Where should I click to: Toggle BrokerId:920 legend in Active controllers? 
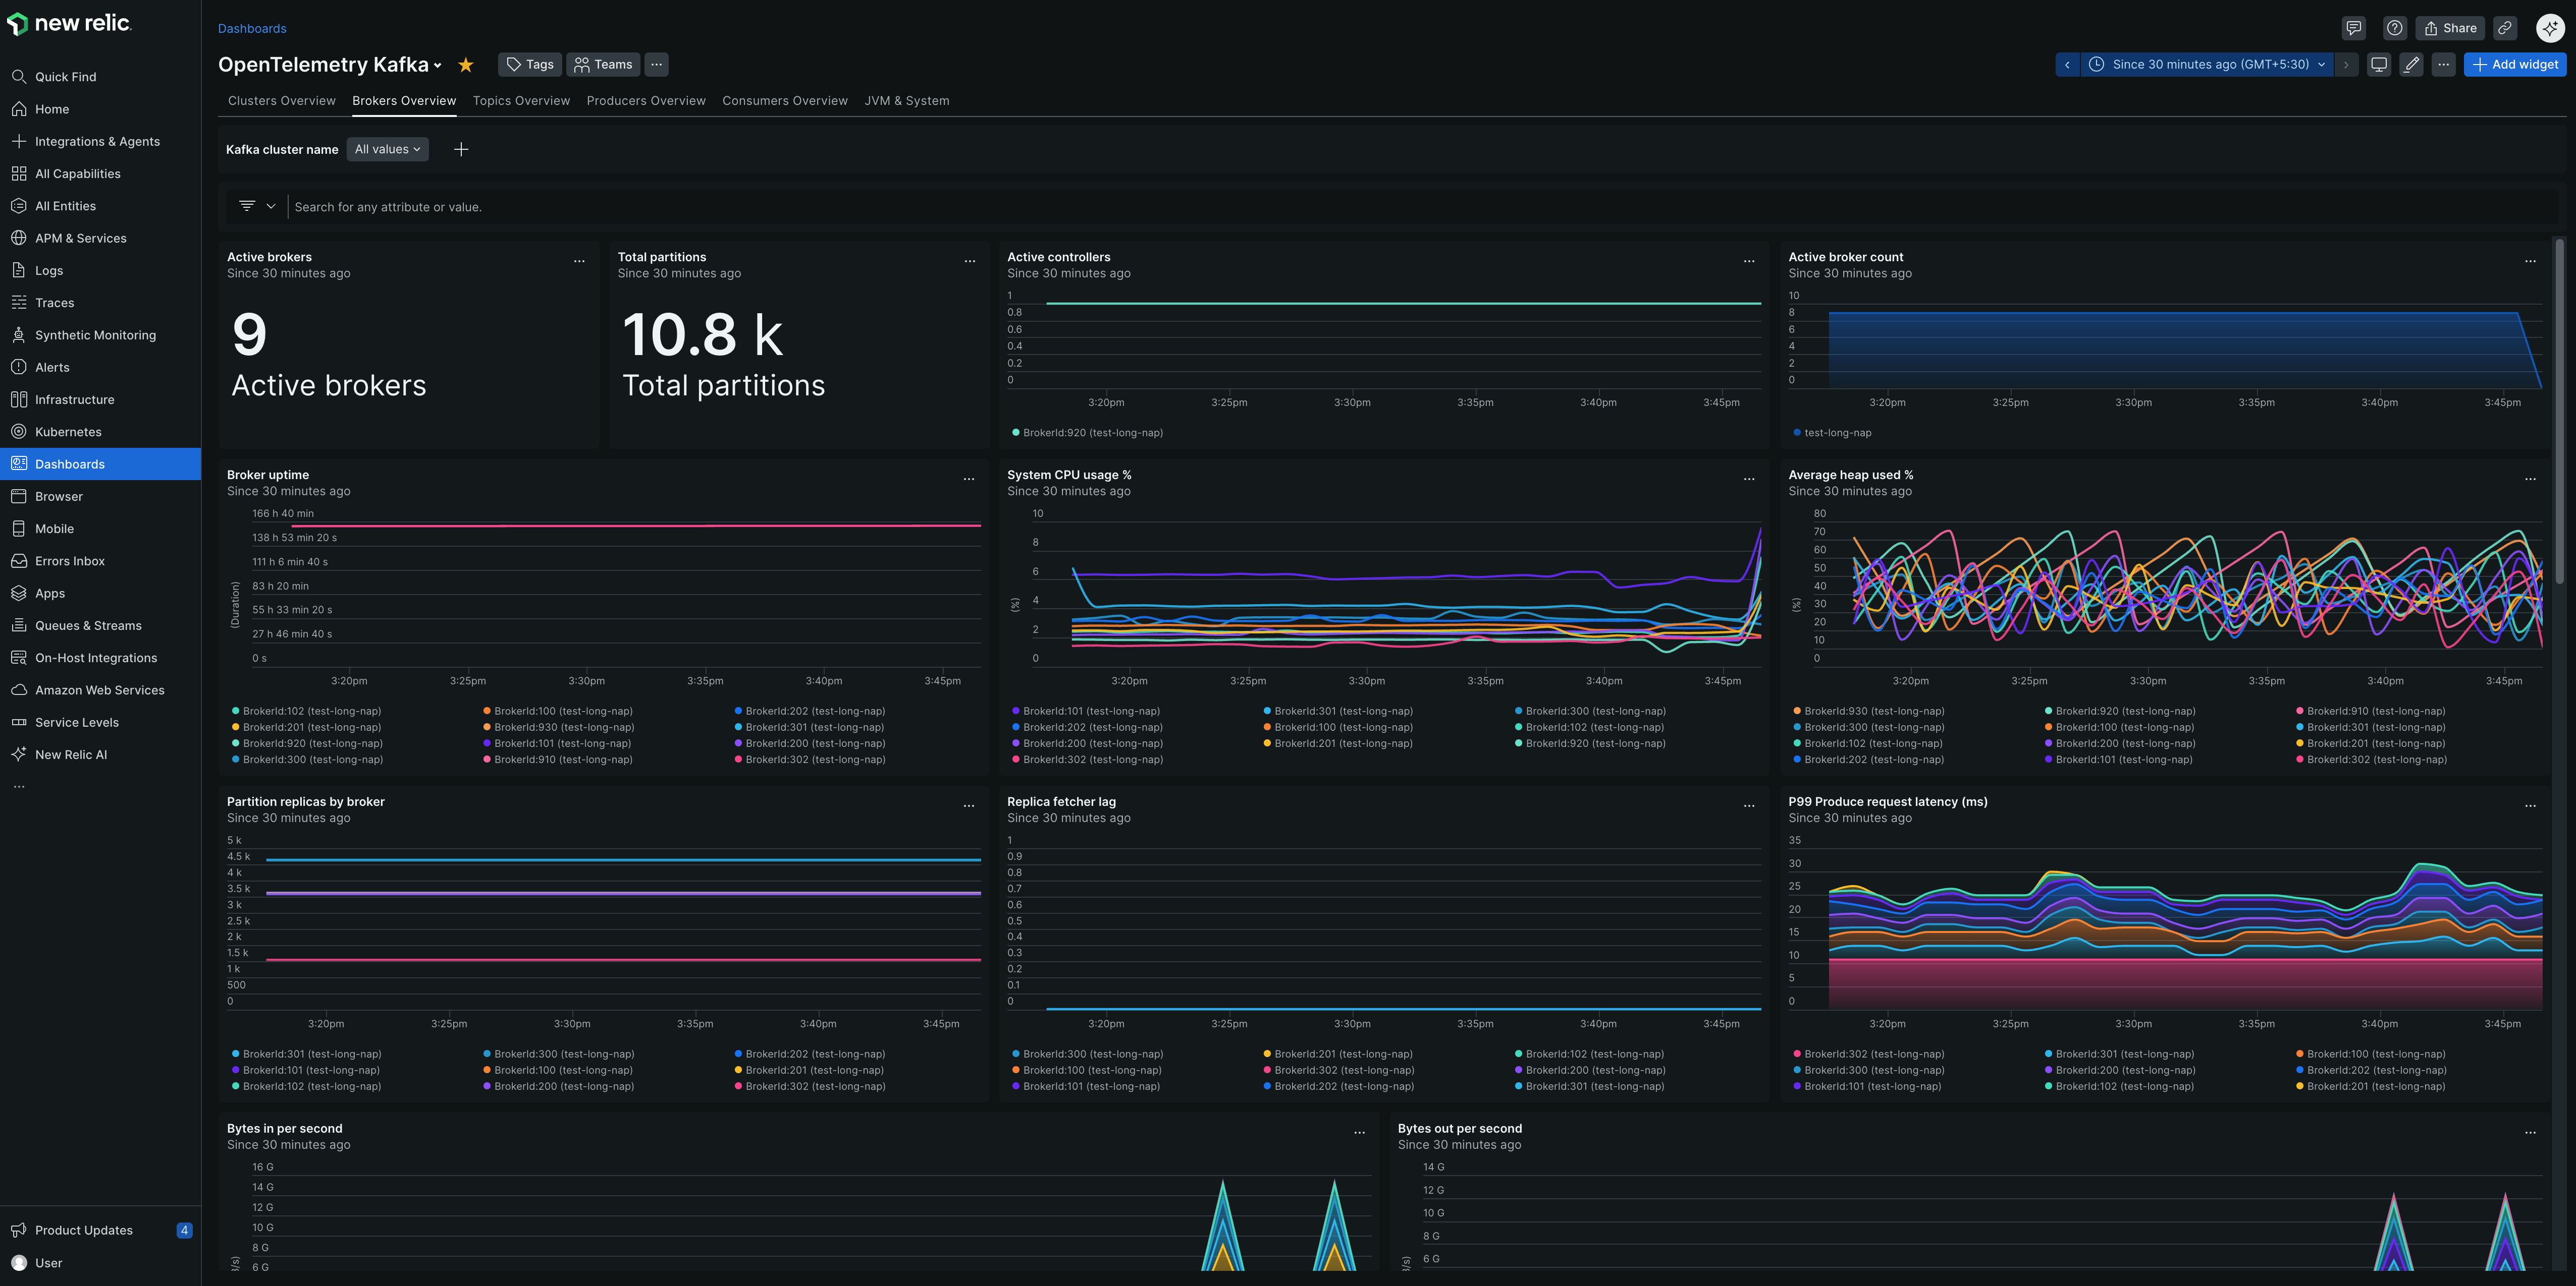(1092, 433)
